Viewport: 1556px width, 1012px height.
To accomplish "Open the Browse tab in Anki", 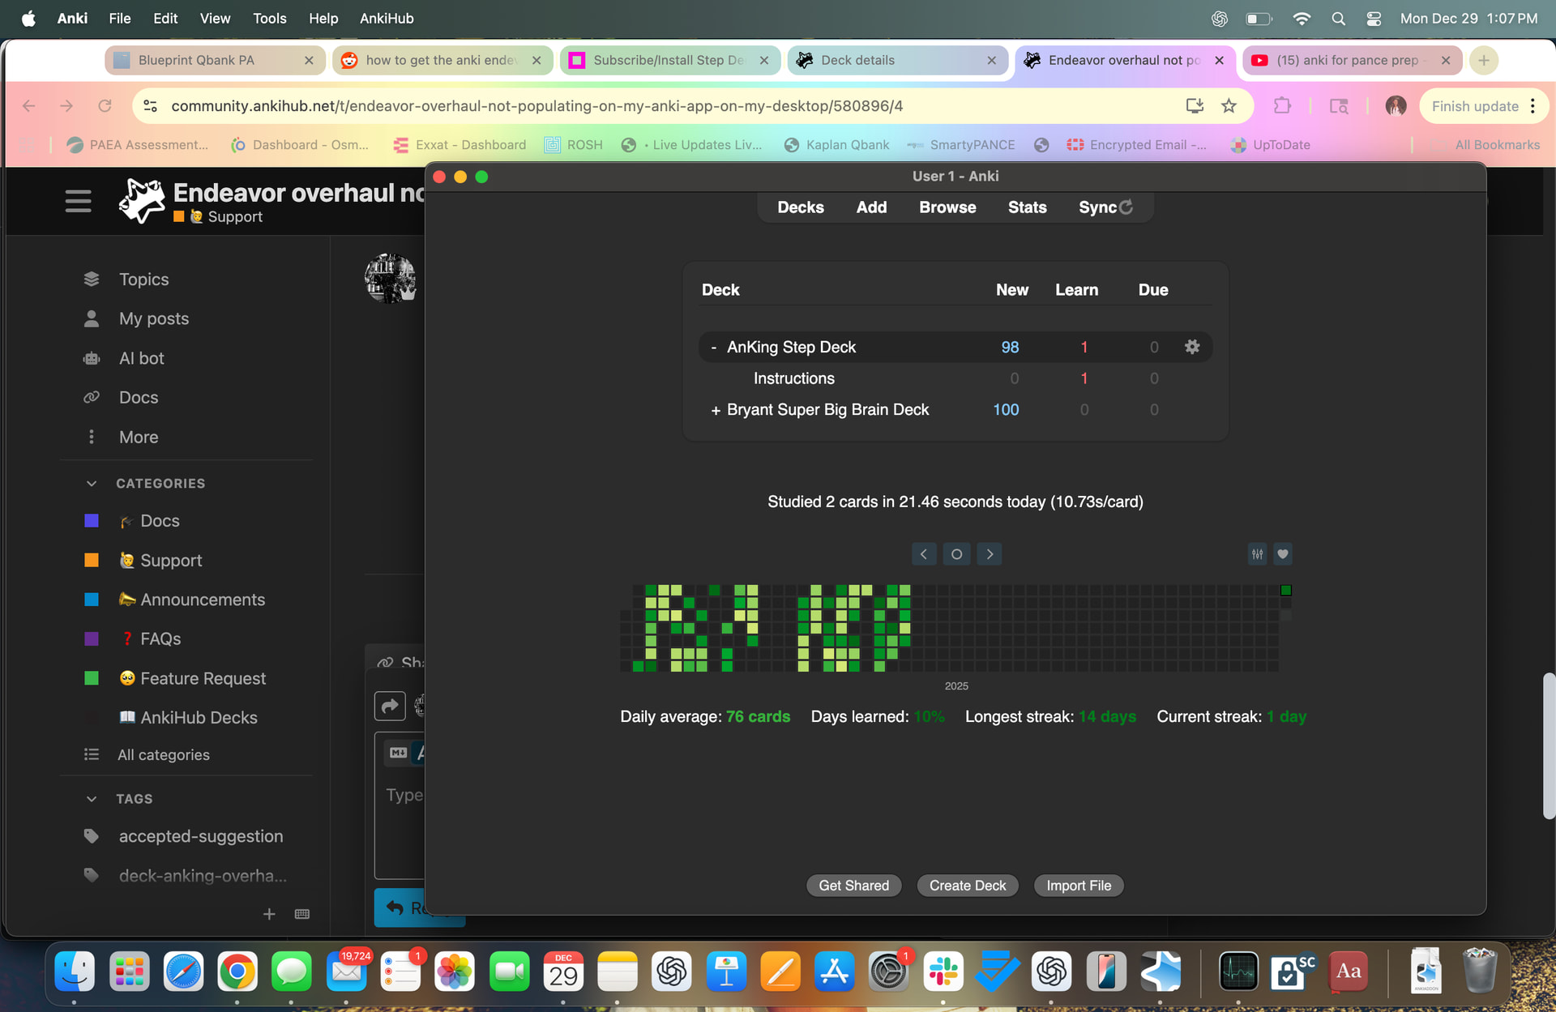I will (x=947, y=207).
